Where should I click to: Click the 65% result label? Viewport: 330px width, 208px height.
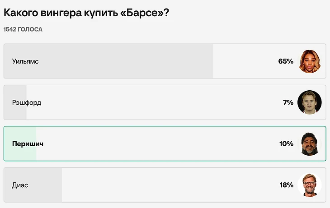286,61
